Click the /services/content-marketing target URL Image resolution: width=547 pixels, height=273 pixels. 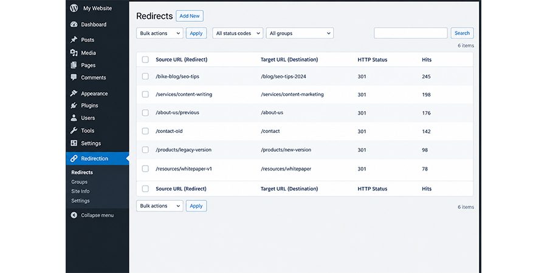[x=292, y=95]
